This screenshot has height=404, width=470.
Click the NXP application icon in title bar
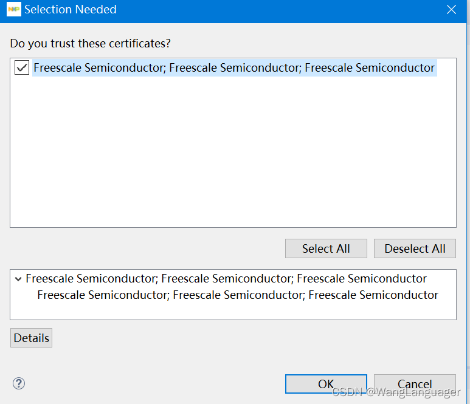tap(14, 9)
